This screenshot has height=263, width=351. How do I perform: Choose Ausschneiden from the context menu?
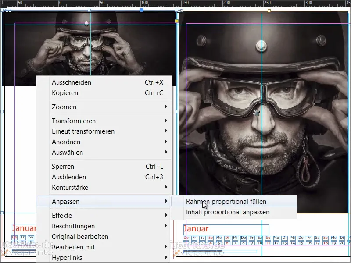tap(72, 82)
